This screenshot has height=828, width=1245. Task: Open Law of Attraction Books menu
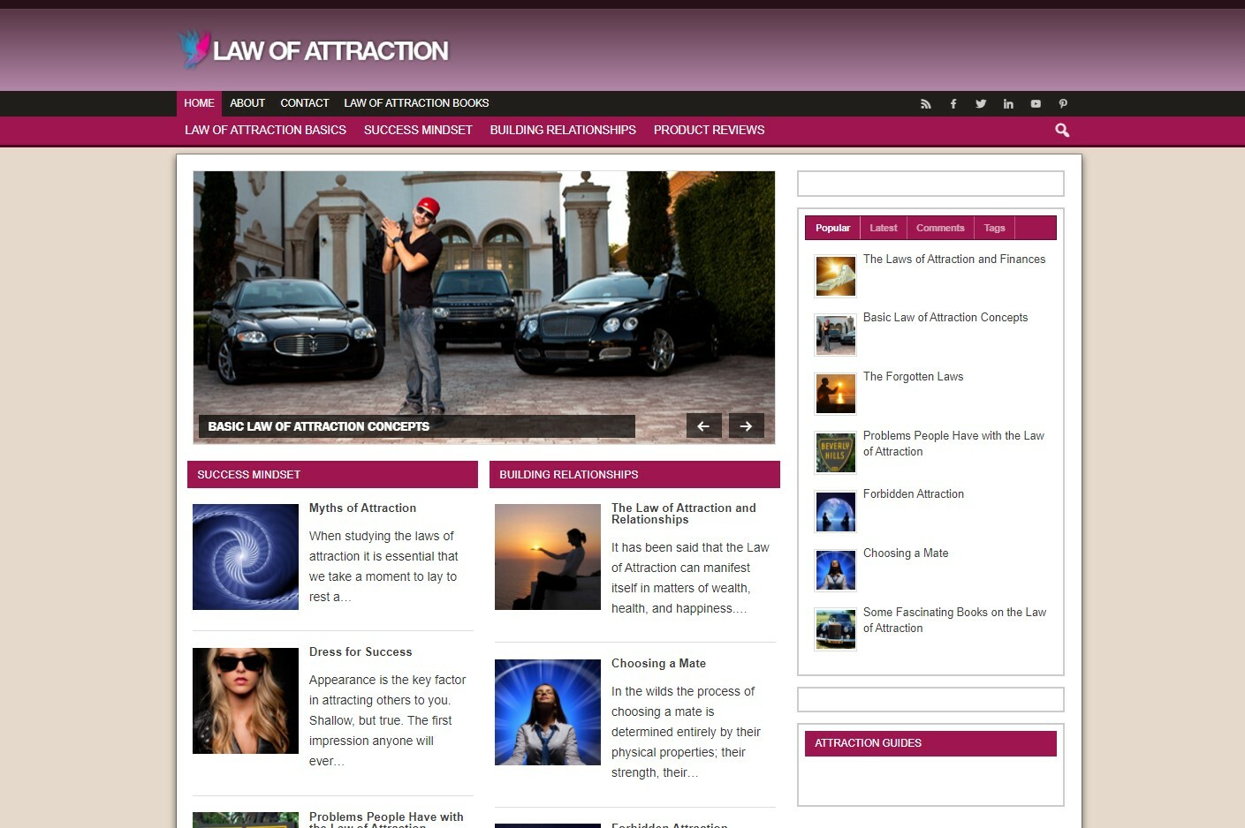point(416,103)
